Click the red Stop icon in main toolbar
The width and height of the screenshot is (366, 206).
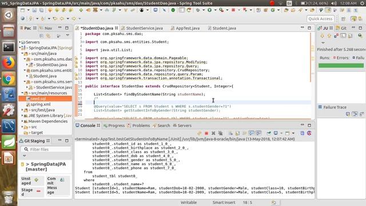click(233, 10)
